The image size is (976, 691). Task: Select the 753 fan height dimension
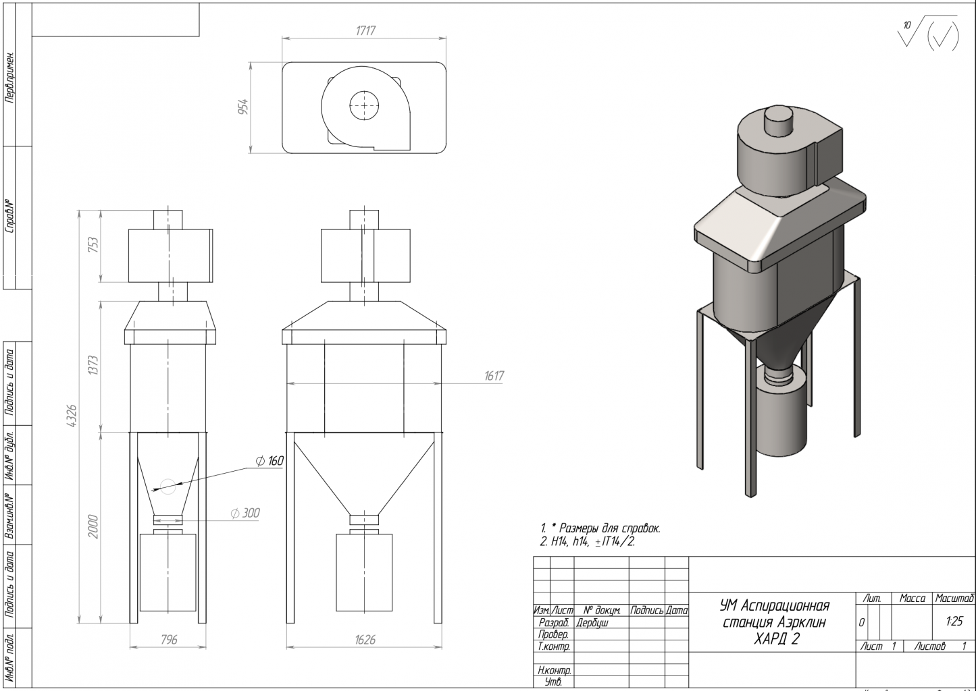point(93,246)
